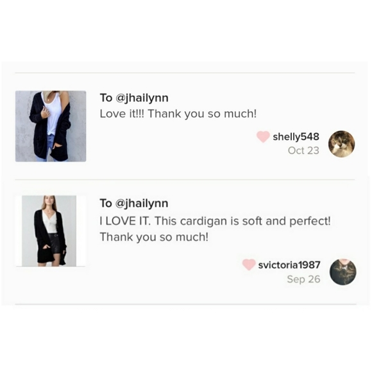Open shelly548's cat profile avatar
The width and height of the screenshot is (372, 372).
click(x=341, y=144)
